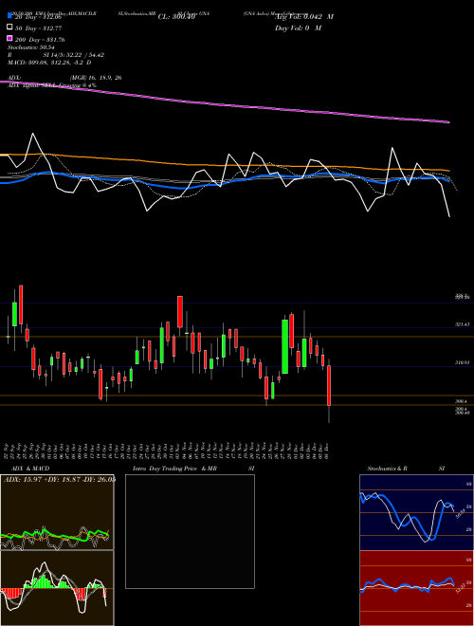
Task: Click the 'Day Vol: 0 M' label
Action: [298, 28]
